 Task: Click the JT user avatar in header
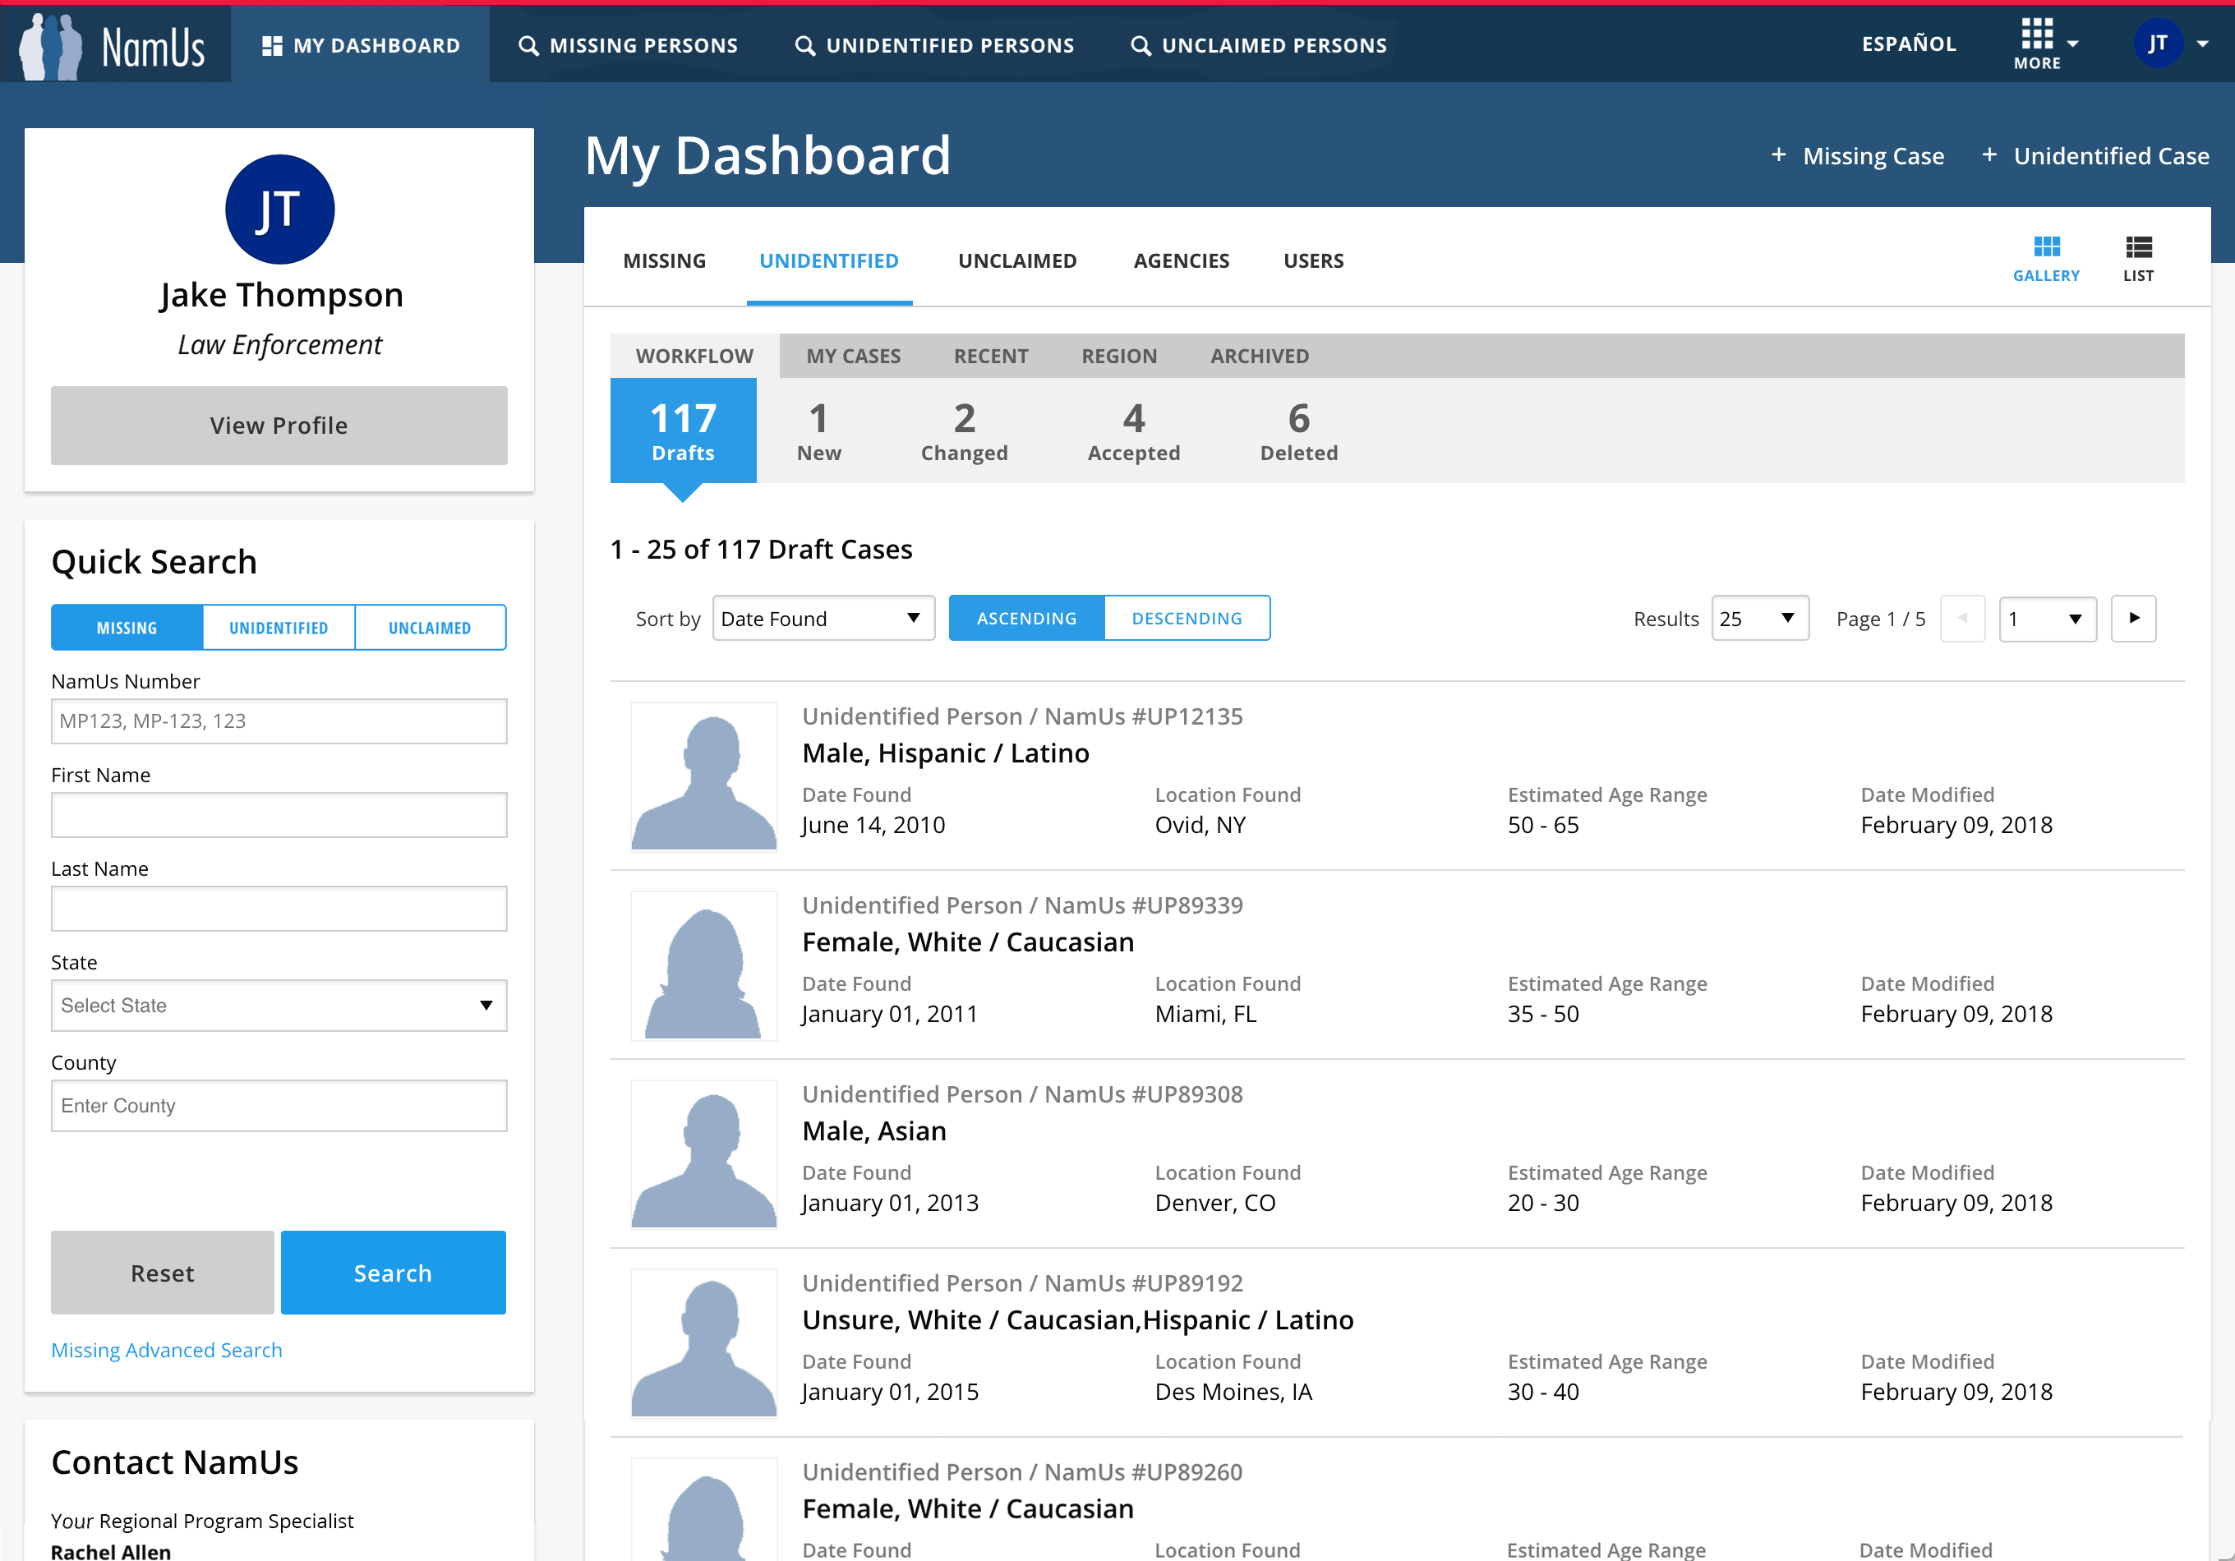tap(2157, 44)
